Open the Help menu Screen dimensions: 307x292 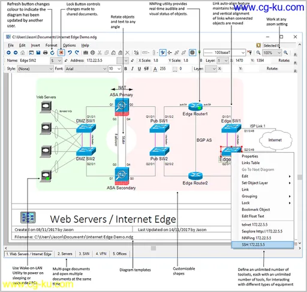point(85,45)
